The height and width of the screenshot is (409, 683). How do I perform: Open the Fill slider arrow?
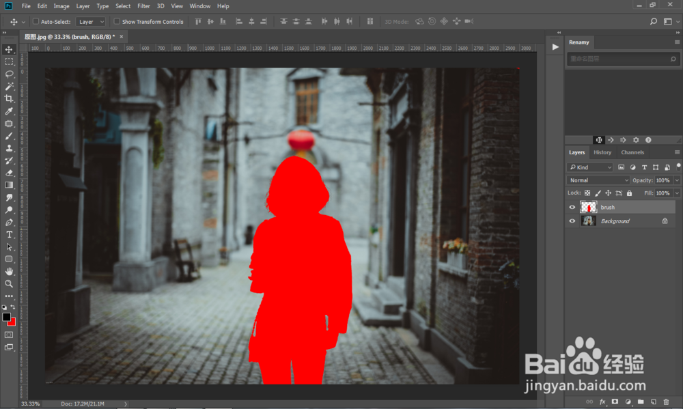coord(677,193)
